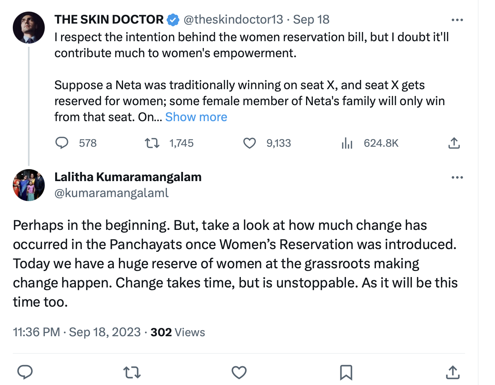The width and height of the screenshot is (495, 385).
Task: Reply to Lalitha Kumaramangalam's tweet
Action: (x=25, y=372)
